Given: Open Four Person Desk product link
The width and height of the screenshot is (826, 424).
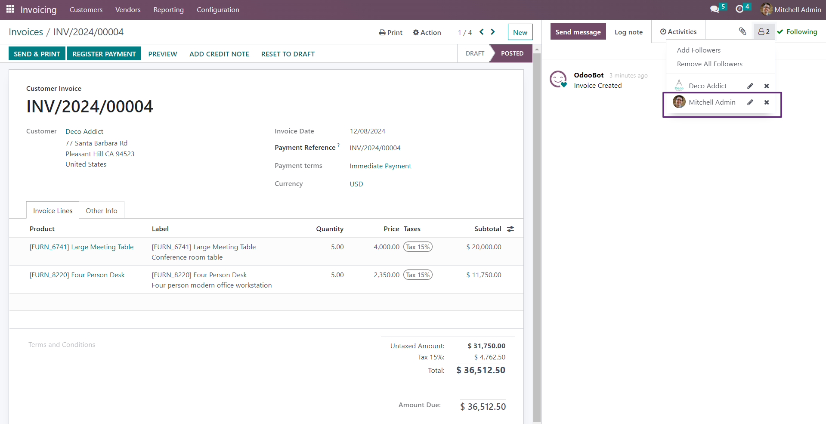Looking at the screenshot, I should (x=77, y=275).
